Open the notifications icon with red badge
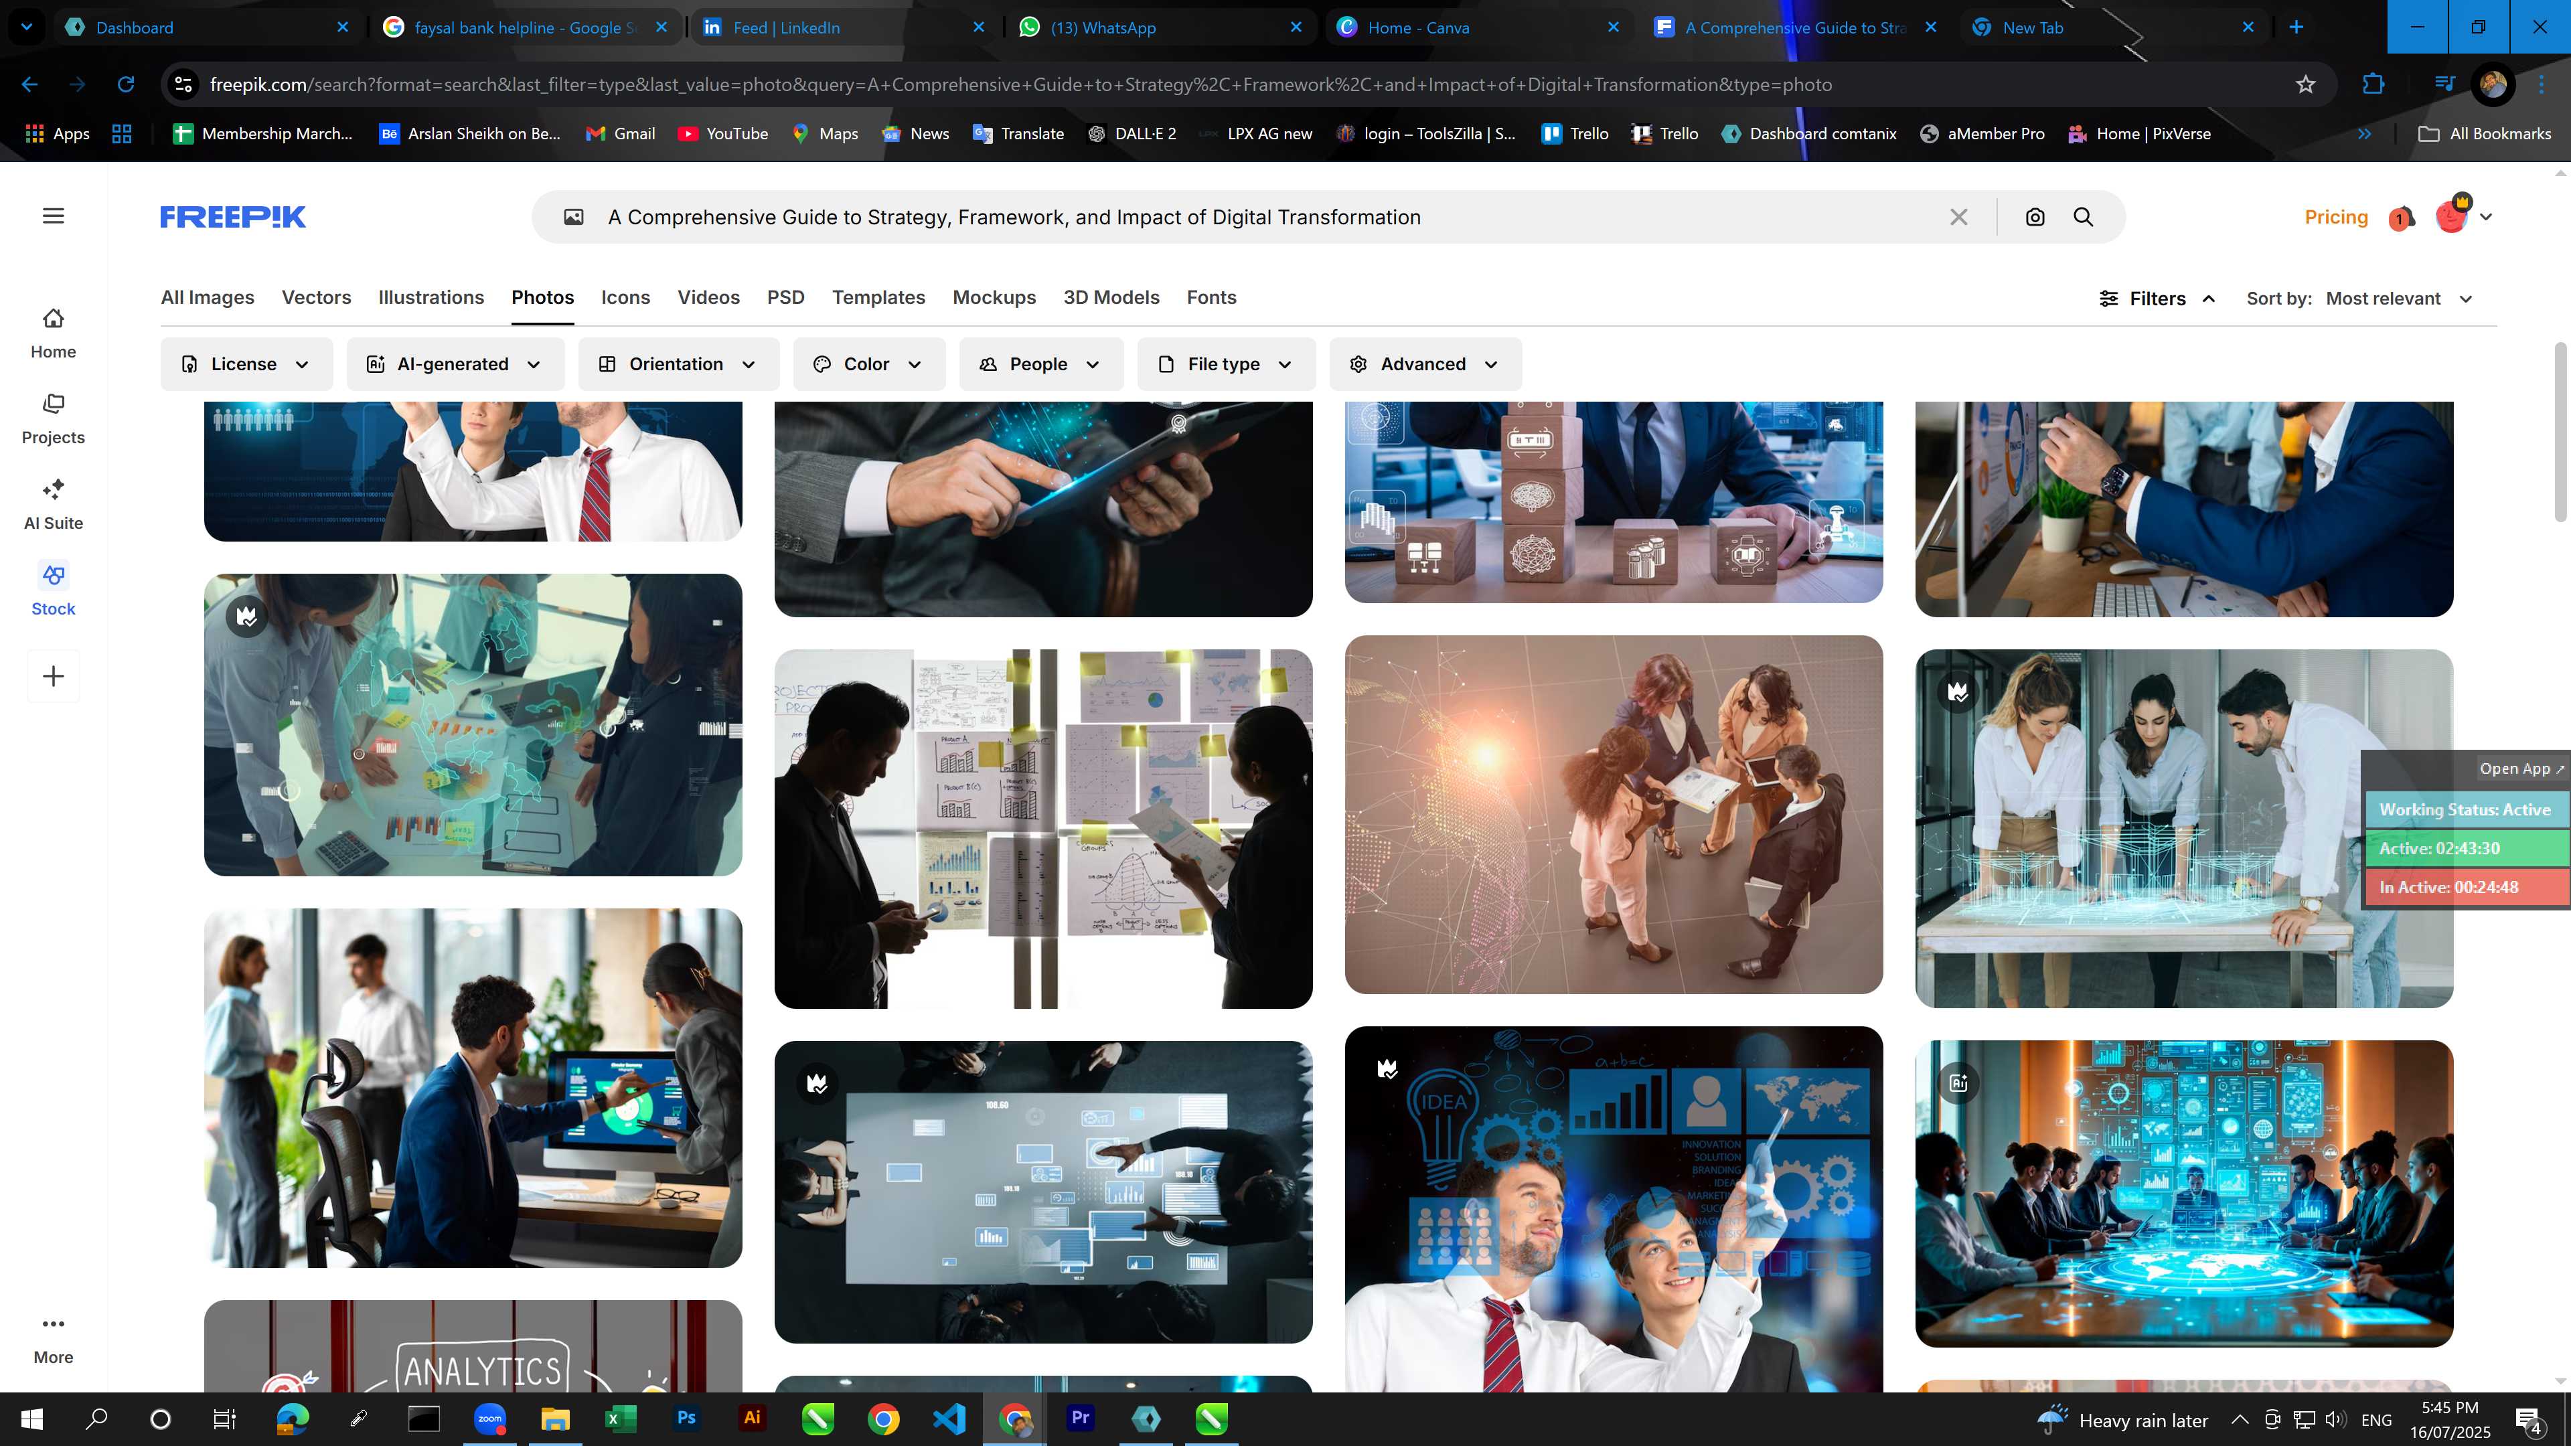The height and width of the screenshot is (1446, 2571). [2402, 218]
